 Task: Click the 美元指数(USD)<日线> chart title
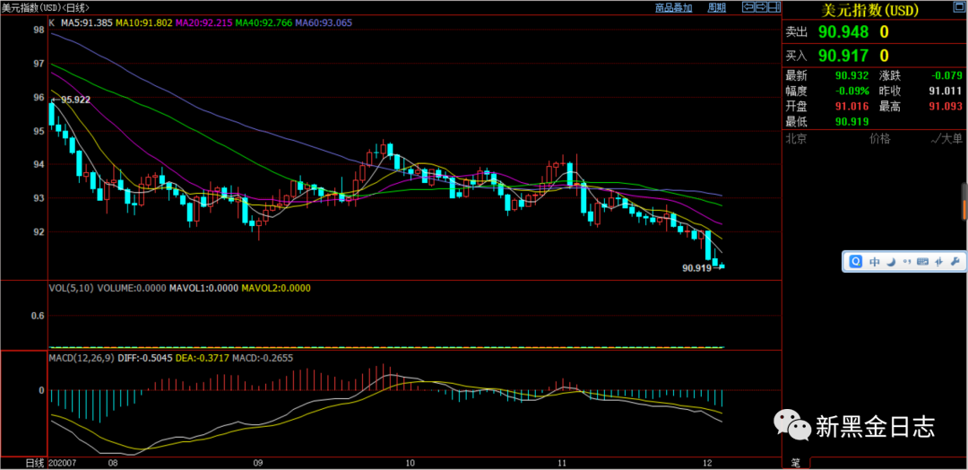point(45,8)
